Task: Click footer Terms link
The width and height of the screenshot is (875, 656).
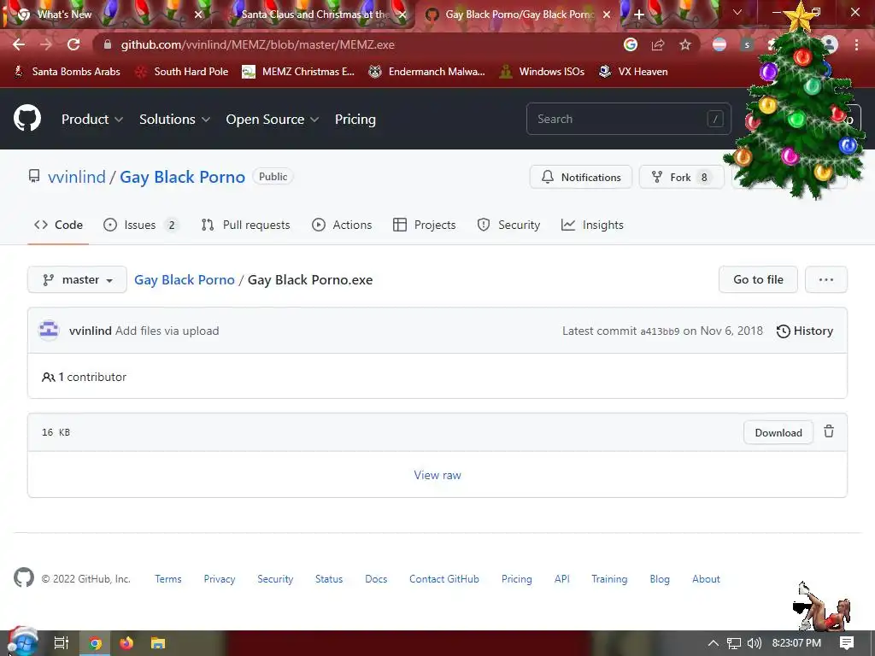Action: pyautogui.click(x=168, y=579)
